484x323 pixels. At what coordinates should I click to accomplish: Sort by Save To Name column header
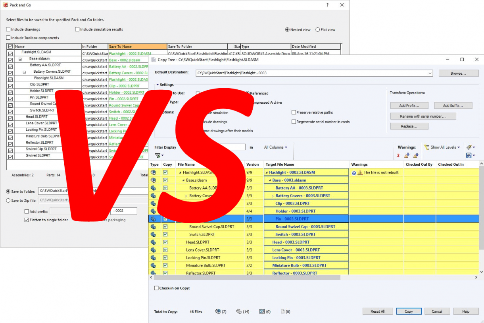pos(137,46)
